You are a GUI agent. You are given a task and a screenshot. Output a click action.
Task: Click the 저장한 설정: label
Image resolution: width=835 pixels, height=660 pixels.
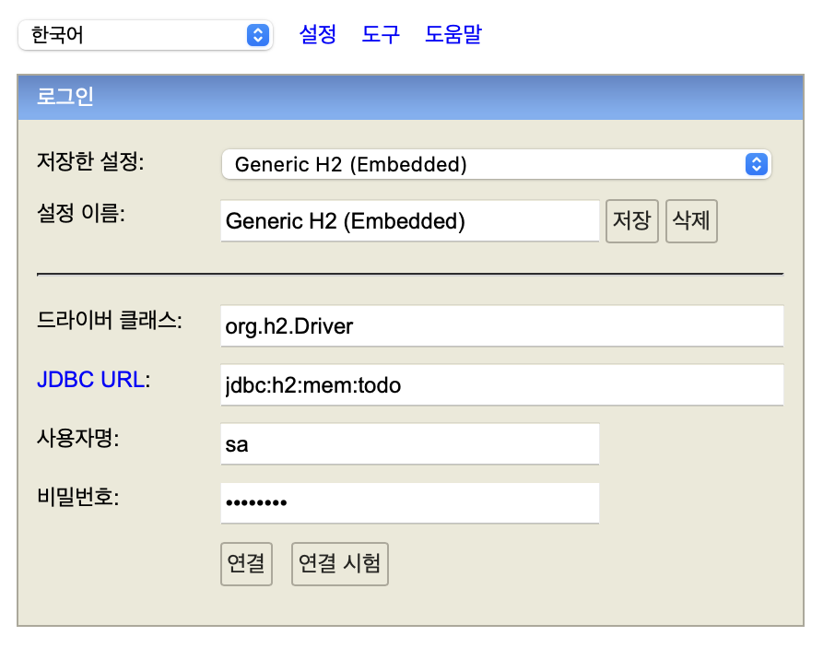90,161
